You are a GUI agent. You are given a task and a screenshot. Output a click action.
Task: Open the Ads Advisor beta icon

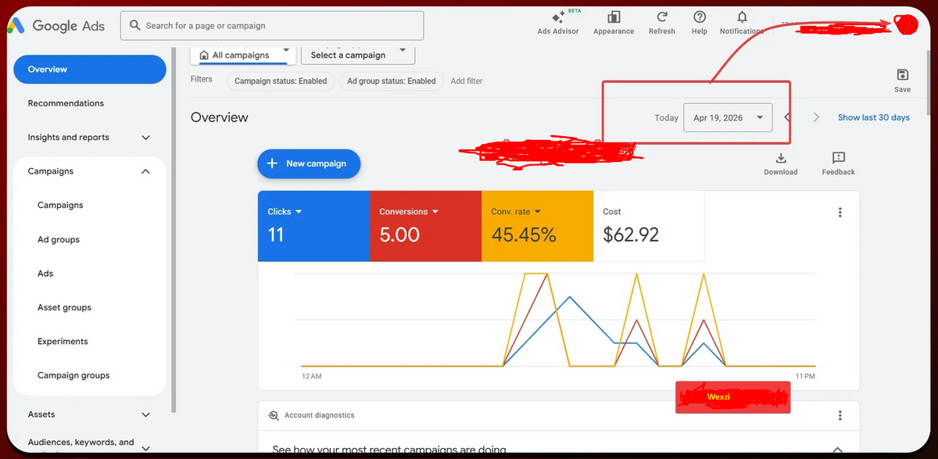point(558,17)
